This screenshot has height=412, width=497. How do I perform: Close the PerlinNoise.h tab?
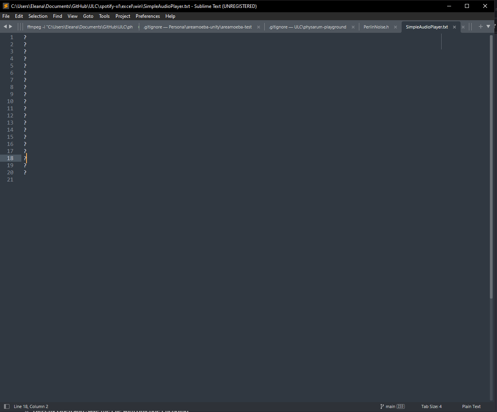(x=395, y=27)
